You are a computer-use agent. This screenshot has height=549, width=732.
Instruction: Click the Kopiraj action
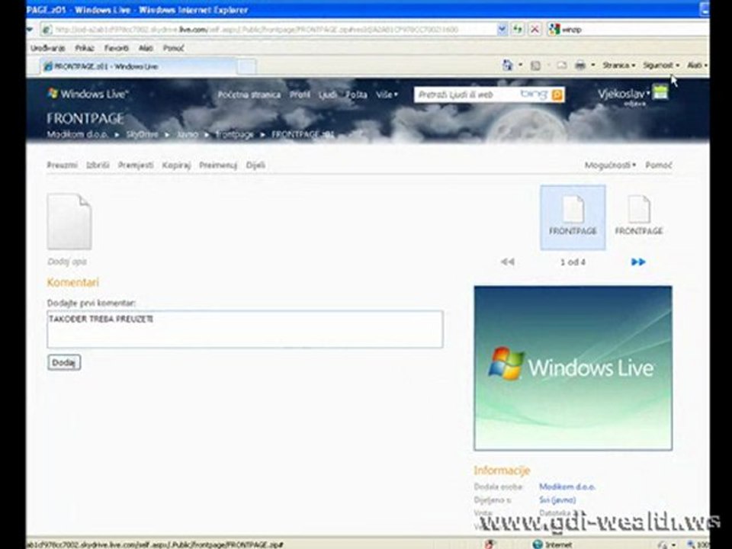tap(176, 165)
